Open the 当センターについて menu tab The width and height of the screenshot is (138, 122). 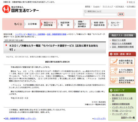115,24
